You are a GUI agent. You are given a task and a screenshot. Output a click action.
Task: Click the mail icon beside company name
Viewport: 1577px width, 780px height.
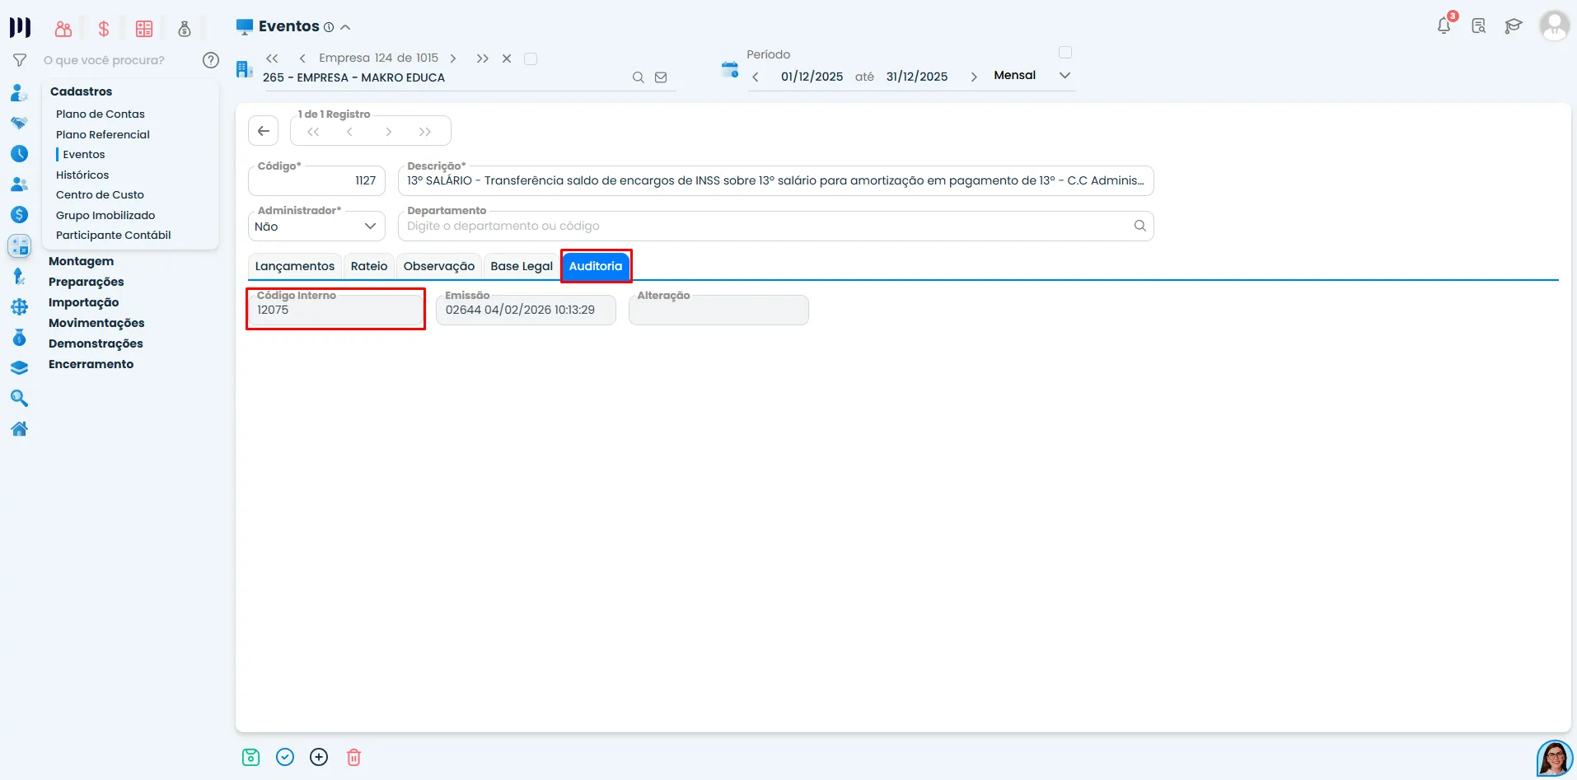pos(661,77)
